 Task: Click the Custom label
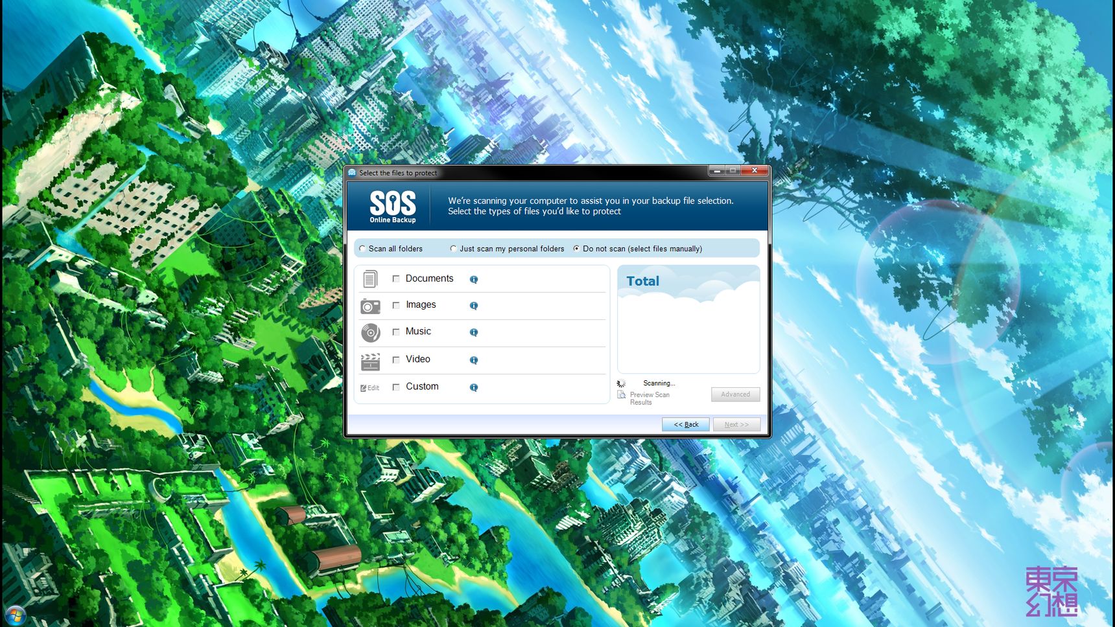(422, 387)
